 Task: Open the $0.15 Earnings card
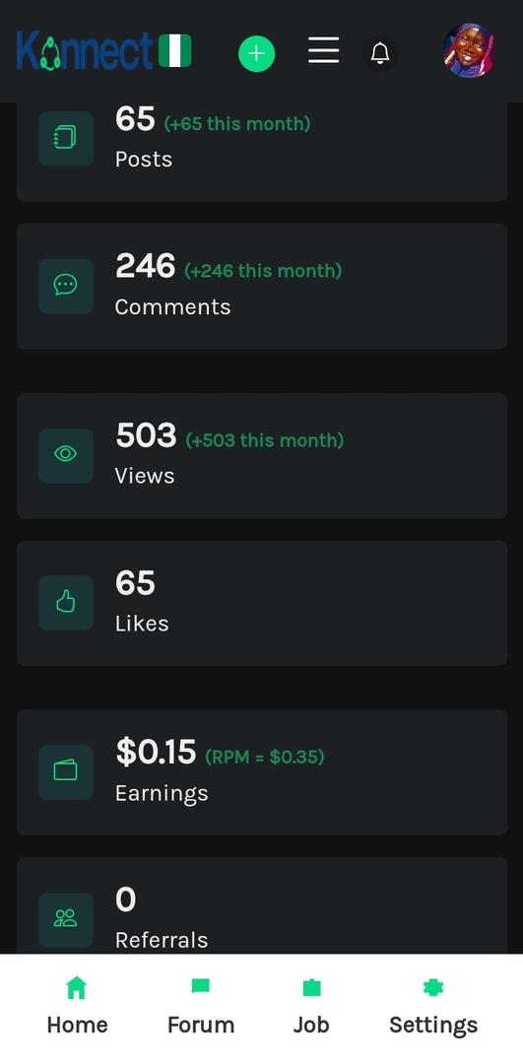(262, 772)
